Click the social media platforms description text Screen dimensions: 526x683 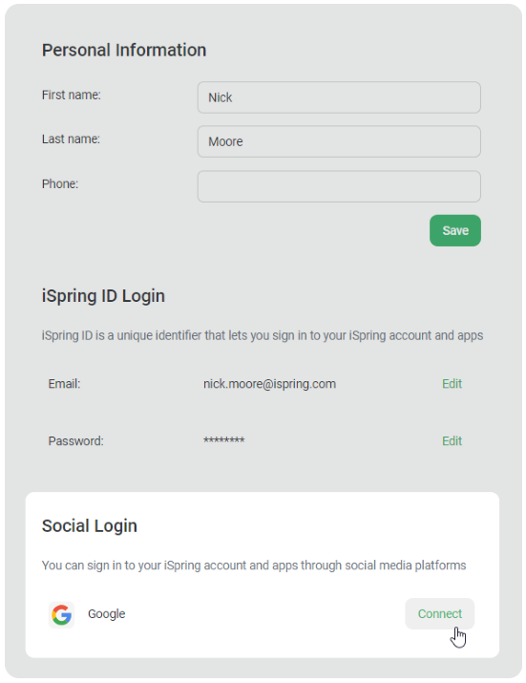point(254,566)
